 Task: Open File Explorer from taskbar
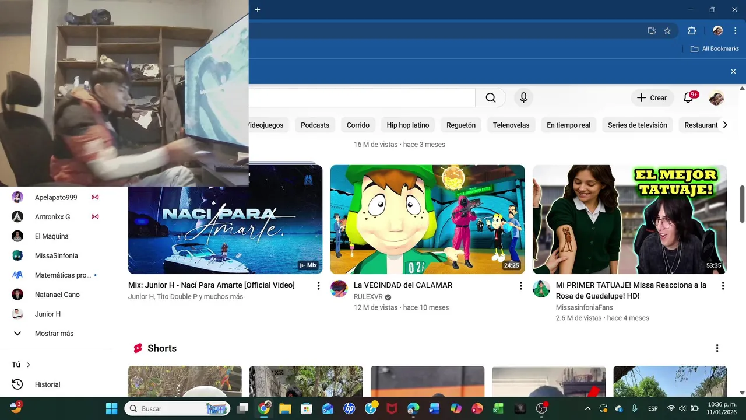pos(285,408)
